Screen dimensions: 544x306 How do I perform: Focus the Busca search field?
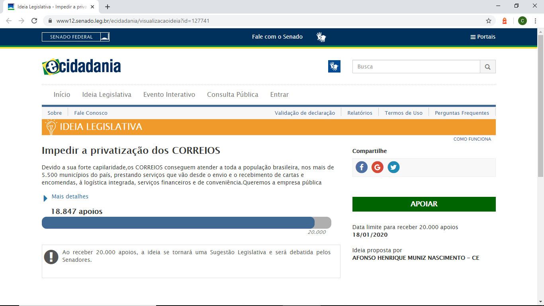(x=416, y=67)
